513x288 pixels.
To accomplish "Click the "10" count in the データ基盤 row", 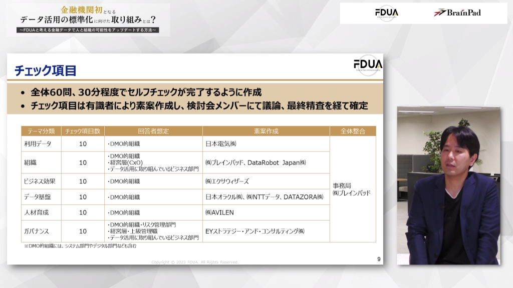I will click(x=83, y=197).
